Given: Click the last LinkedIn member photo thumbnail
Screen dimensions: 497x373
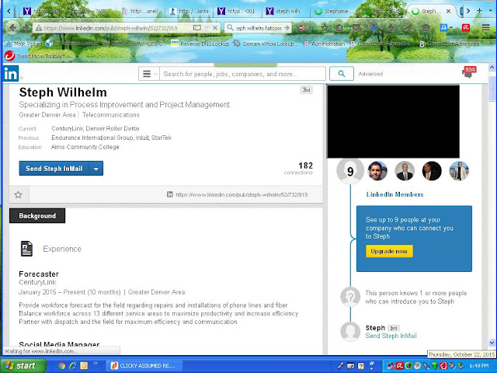Looking at the screenshot, I should pos(459,171).
